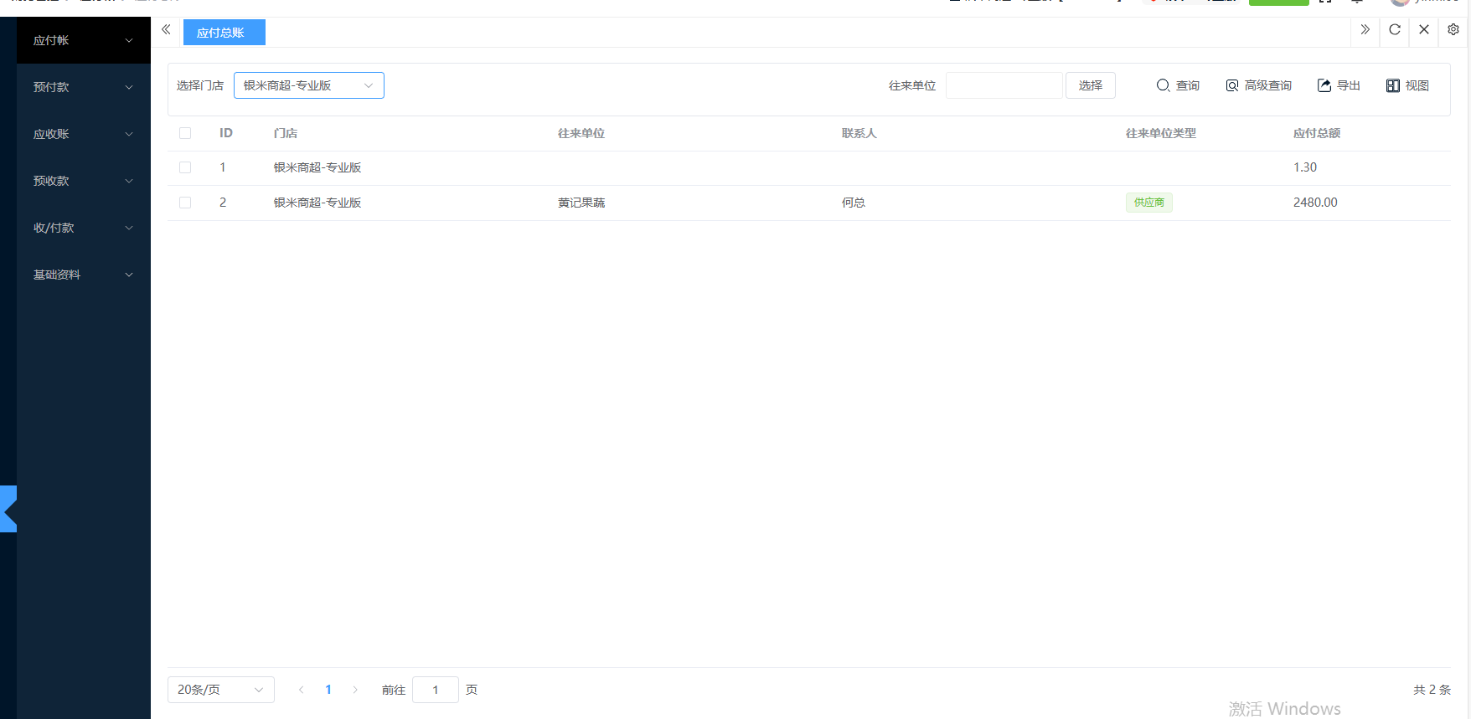Check the row for 黄记果蔬
1471x719 pixels.
coord(185,203)
